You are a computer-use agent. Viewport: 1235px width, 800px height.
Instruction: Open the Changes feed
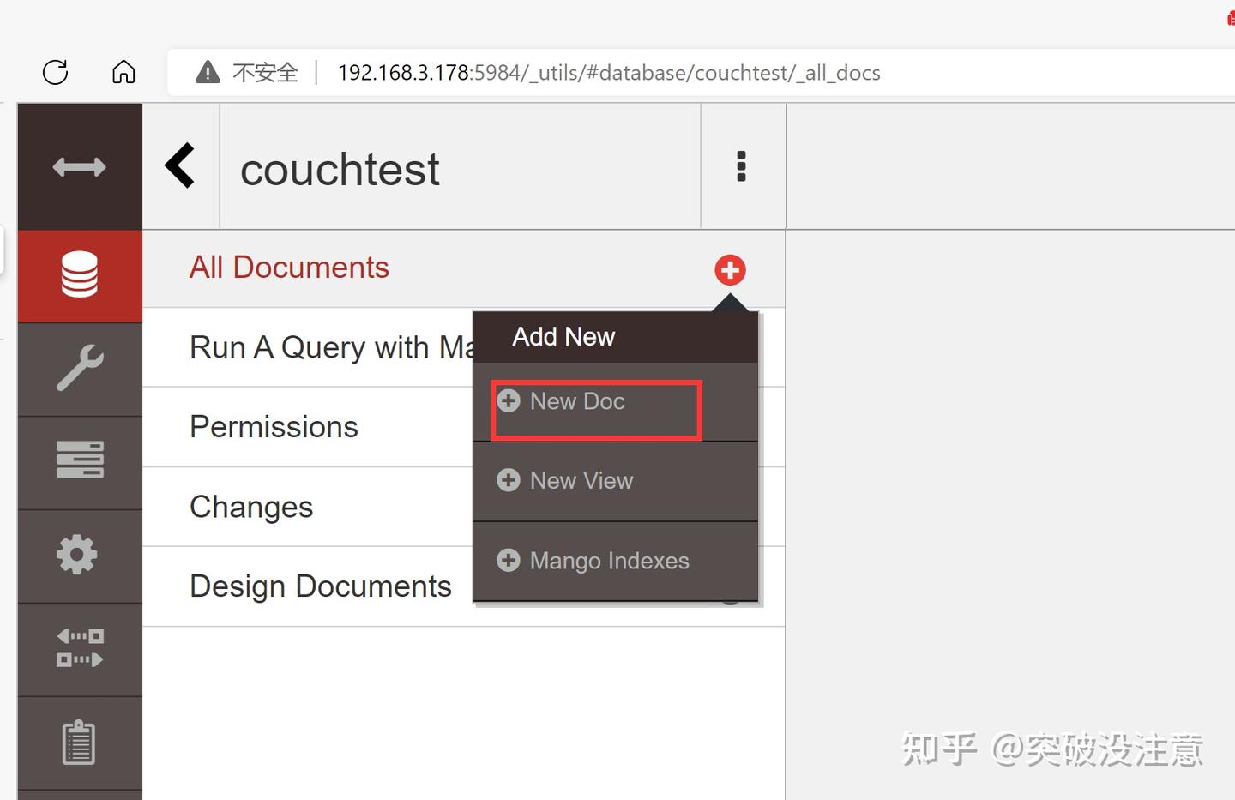pos(250,506)
